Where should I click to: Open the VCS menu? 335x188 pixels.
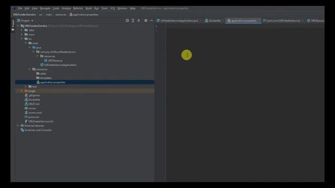[113, 8]
